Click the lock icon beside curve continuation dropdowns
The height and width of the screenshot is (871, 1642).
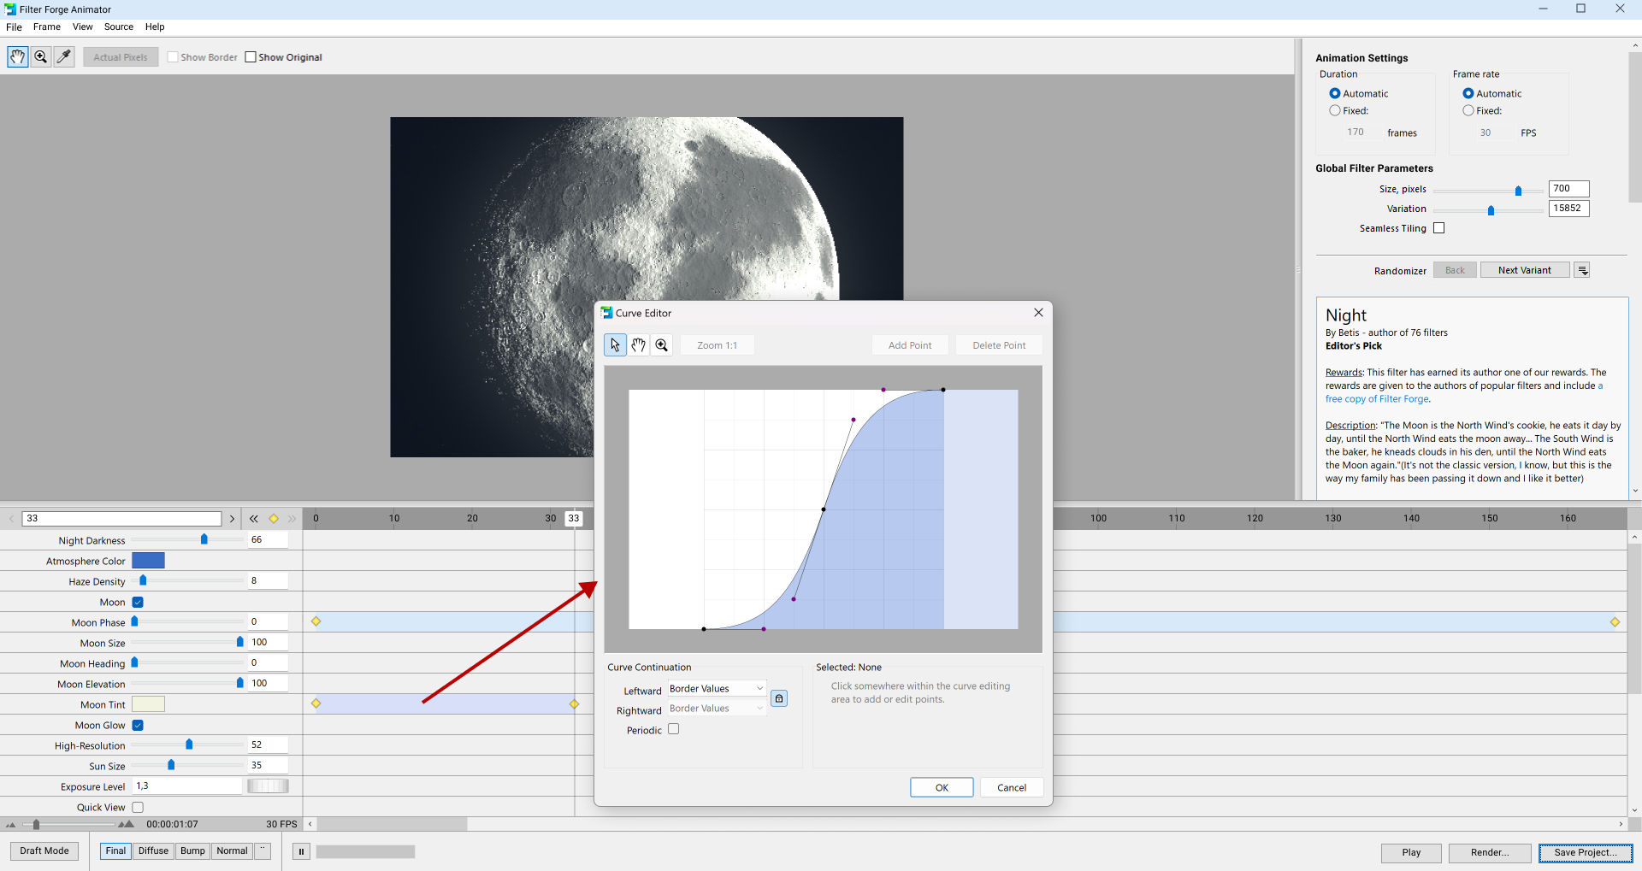click(x=779, y=697)
